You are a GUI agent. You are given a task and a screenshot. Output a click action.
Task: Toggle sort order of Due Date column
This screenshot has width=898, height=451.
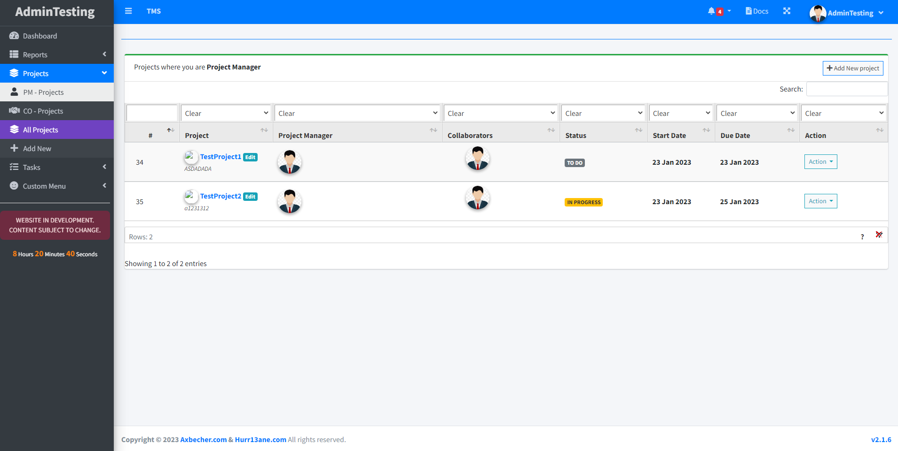tap(790, 130)
